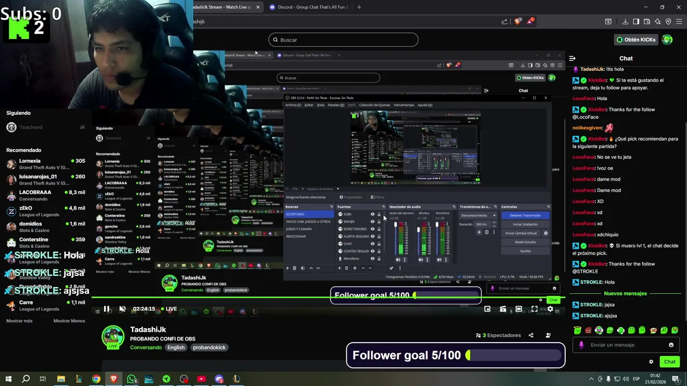Open the OBS Archivo menu
This screenshot has width=687, height=386.
293,105
